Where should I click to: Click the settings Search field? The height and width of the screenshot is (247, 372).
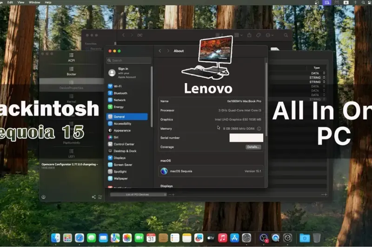pos(129,60)
